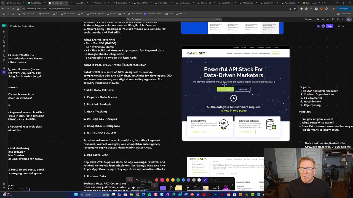Expand the pen tool options chevron
This screenshot has height=198, width=353.
(x=132, y=180)
